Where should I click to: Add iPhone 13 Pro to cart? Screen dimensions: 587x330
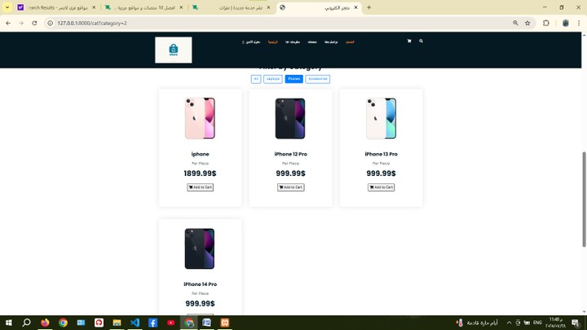click(381, 187)
